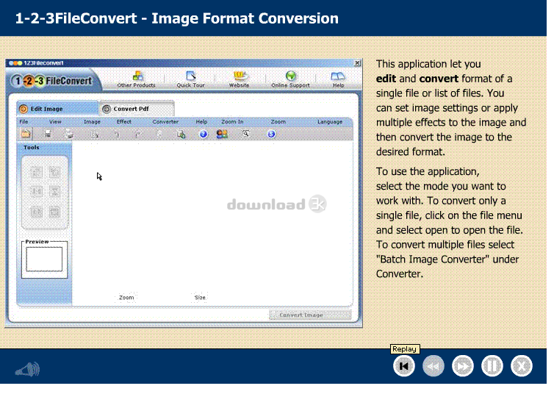Screen dimensions: 554x408
Task: Click the open folder toolbar icon
Action: click(26, 134)
